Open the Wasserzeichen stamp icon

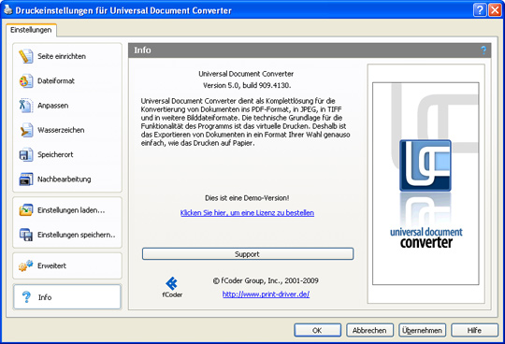(x=26, y=130)
